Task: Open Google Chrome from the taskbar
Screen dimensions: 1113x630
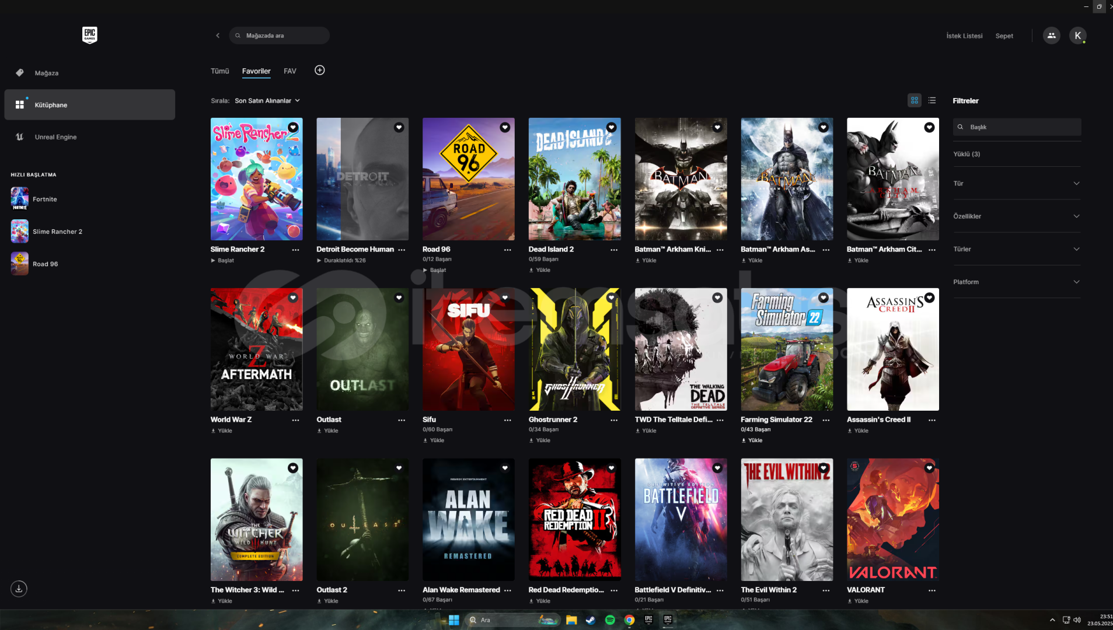Action: 629,620
